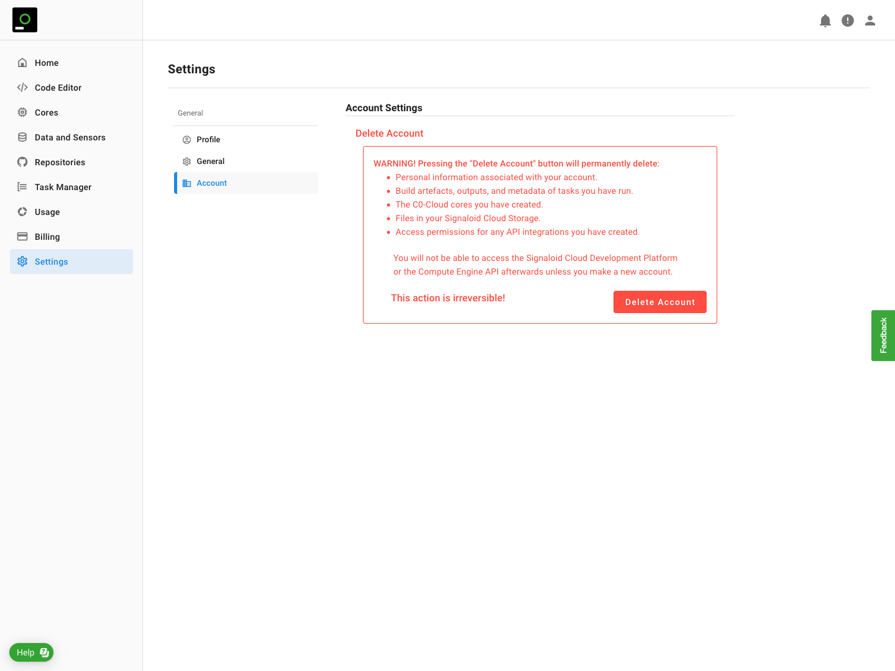Select Settings in the left sidebar

[52, 262]
